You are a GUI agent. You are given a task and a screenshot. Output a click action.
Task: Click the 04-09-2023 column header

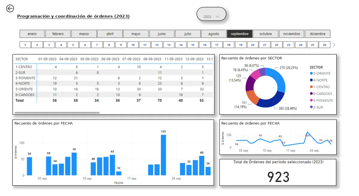[69, 59]
